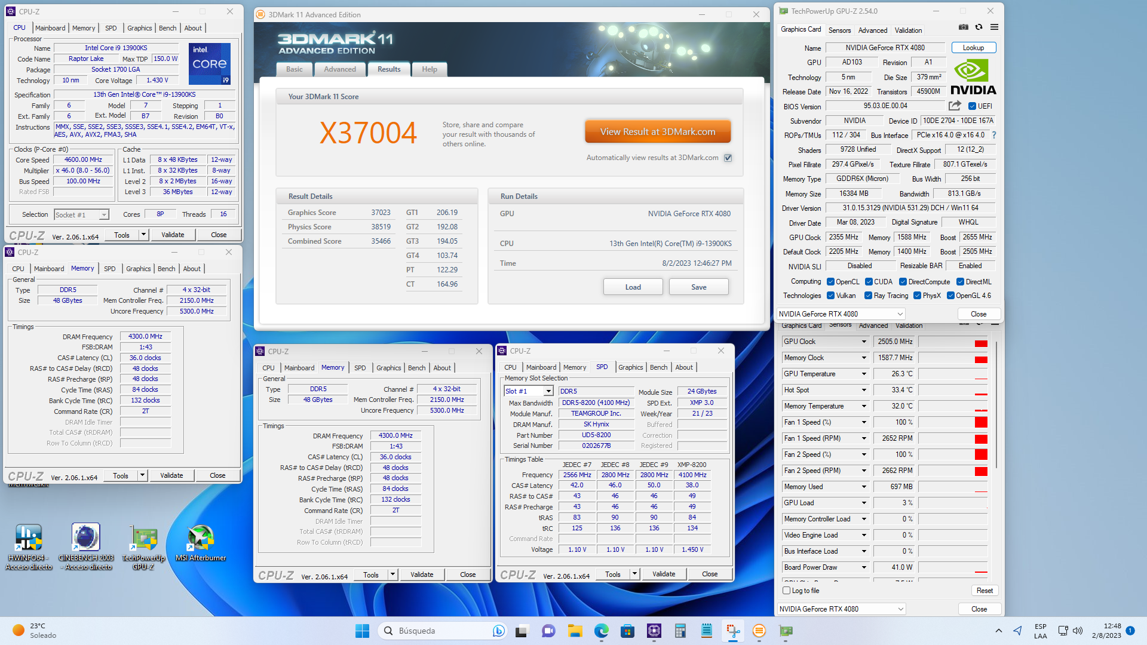Viewport: 1147px width, 645px height.
Task: Open the Slot #1 memory slot dropdown
Action: [x=529, y=391]
